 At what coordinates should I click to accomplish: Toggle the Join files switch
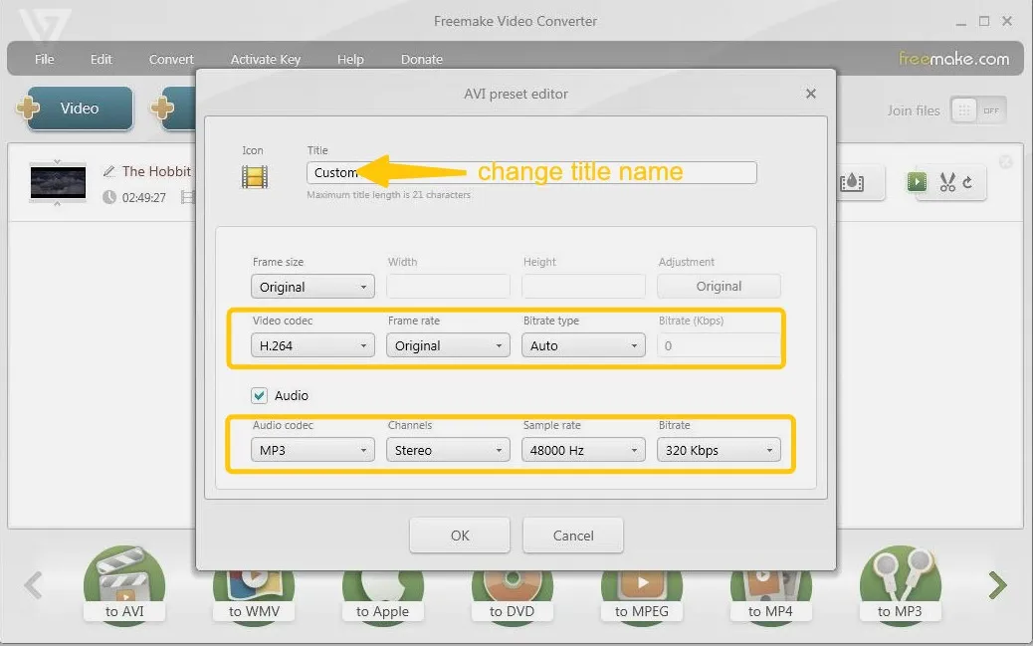tap(979, 110)
